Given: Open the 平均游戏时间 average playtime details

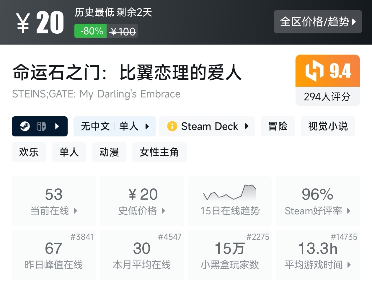Looking at the screenshot, I should 318,255.
